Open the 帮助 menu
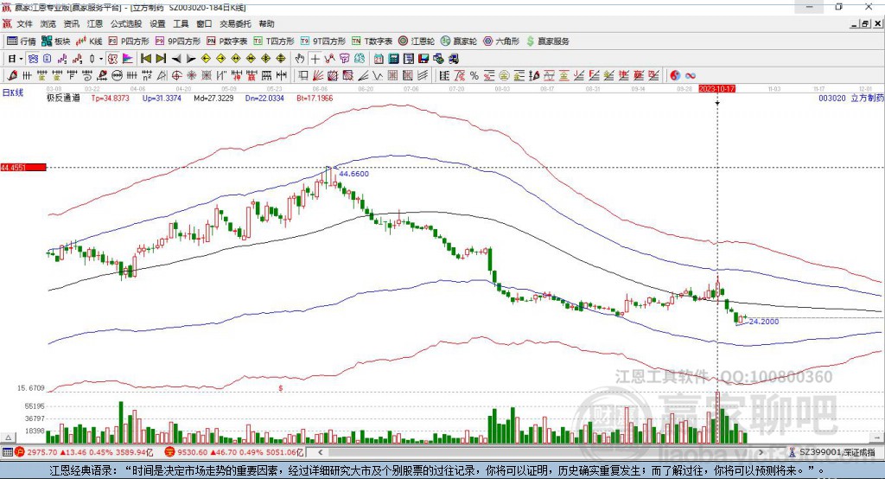Image resolution: width=885 pixels, height=479 pixels. 266,23
